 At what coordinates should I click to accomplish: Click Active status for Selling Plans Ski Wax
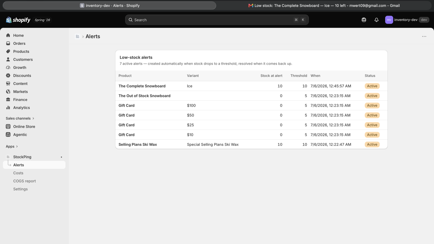(372, 145)
